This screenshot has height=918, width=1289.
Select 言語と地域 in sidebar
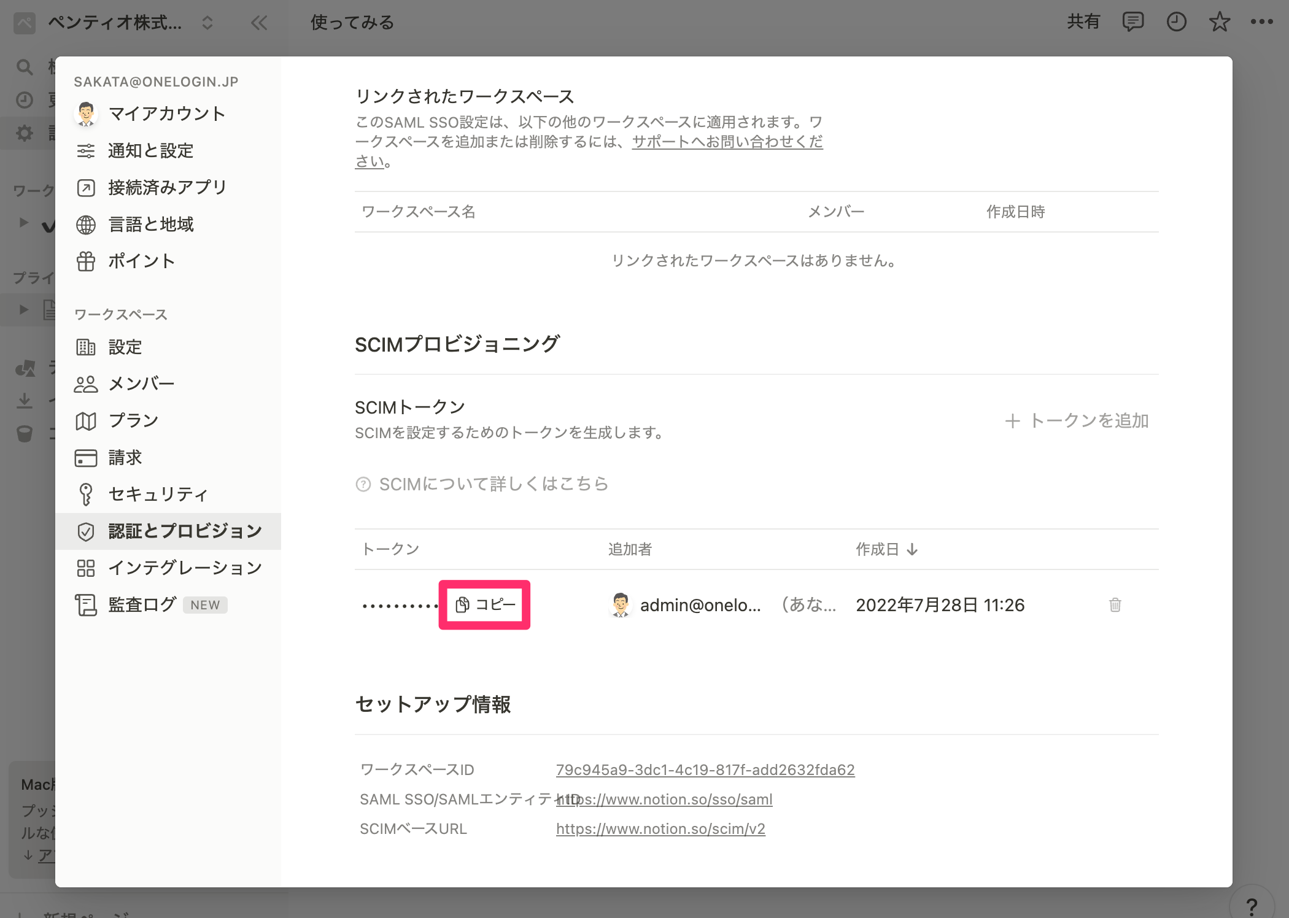pyautogui.click(x=168, y=225)
